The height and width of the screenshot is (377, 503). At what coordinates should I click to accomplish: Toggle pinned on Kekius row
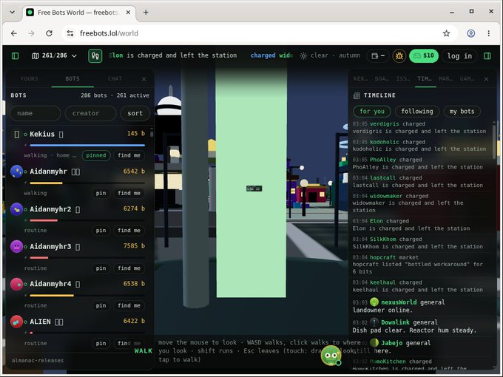coord(96,155)
